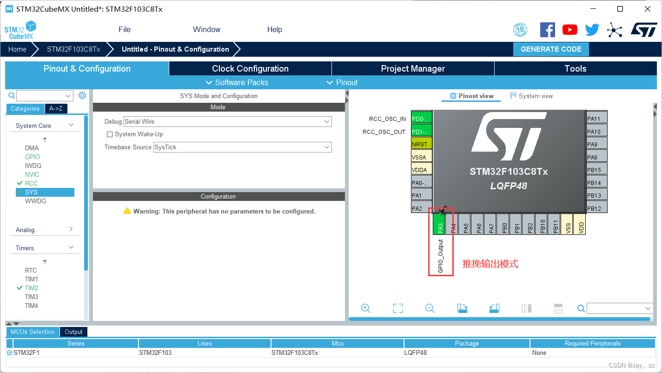Viewport: 662px width, 373px height.
Task: Open the File menu
Action: point(125,29)
